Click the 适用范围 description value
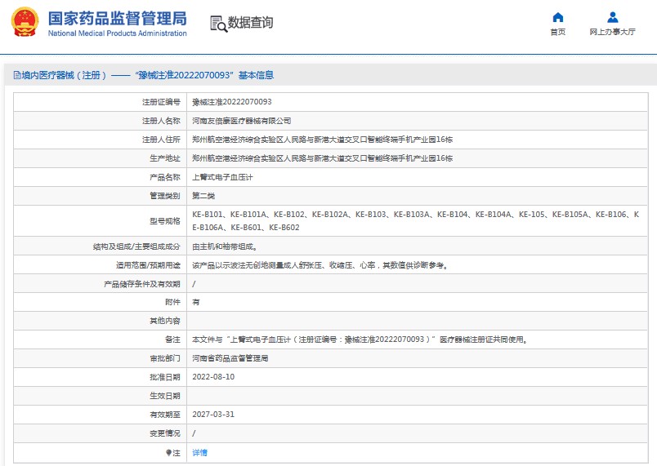 [320, 265]
